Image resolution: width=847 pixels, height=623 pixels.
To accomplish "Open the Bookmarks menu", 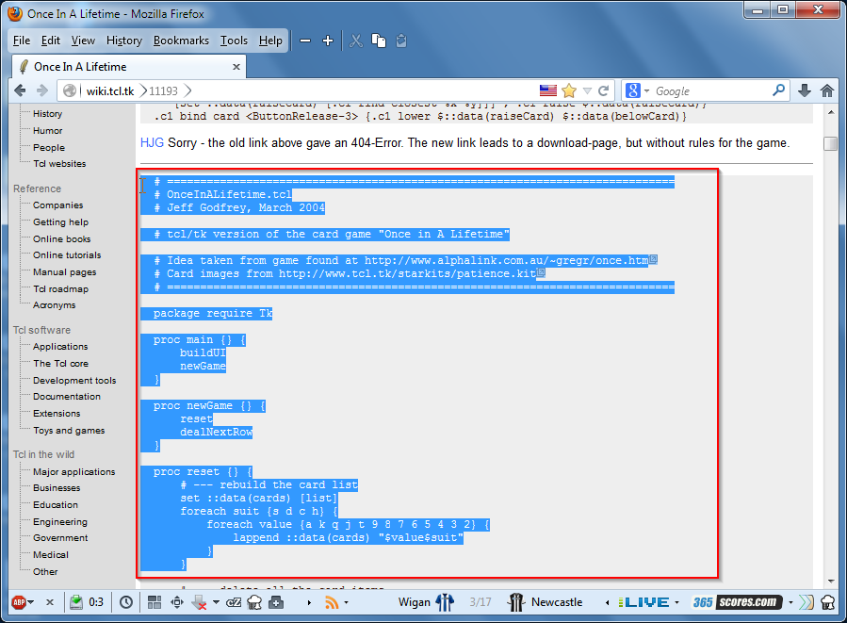I will click(x=181, y=41).
